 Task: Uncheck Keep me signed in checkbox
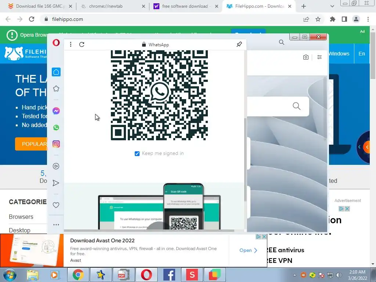click(x=137, y=153)
